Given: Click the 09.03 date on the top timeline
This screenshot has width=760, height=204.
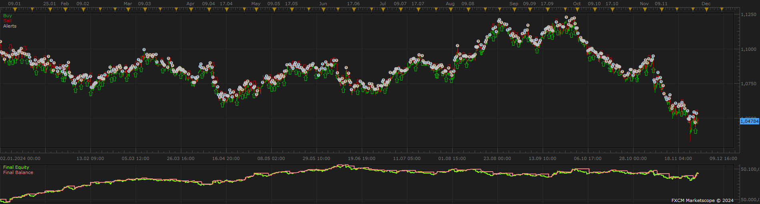Looking at the screenshot, I should pyautogui.click(x=144, y=4).
